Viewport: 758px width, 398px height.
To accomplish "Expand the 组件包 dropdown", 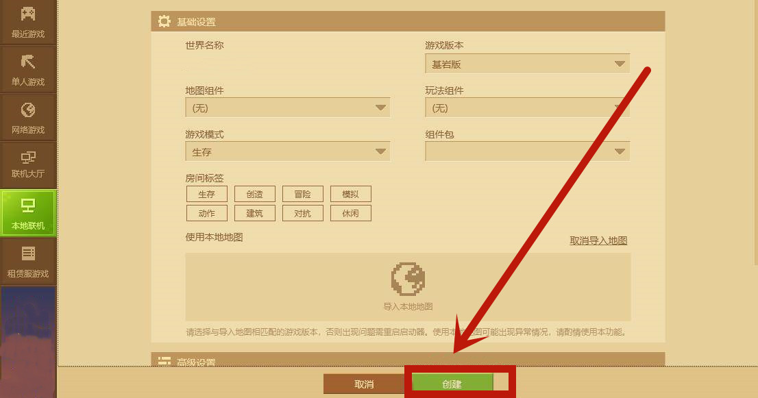I will (528, 151).
